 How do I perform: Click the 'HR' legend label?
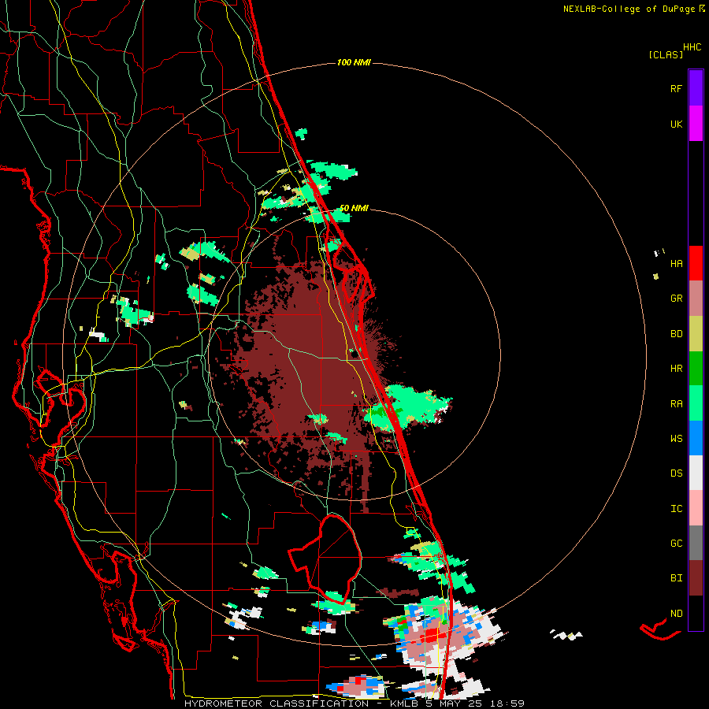[677, 369]
